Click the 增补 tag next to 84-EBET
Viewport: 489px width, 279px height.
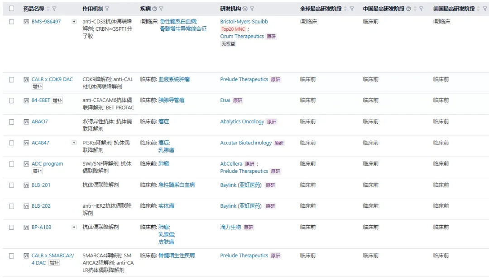click(x=57, y=101)
